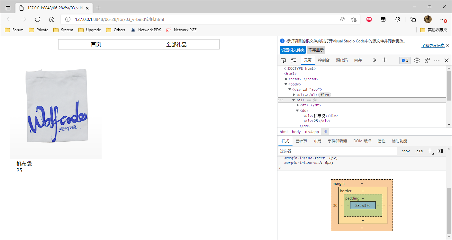Add a new style rule plus icon
Viewport: 452px width, 240px height.
[x=430, y=151]
